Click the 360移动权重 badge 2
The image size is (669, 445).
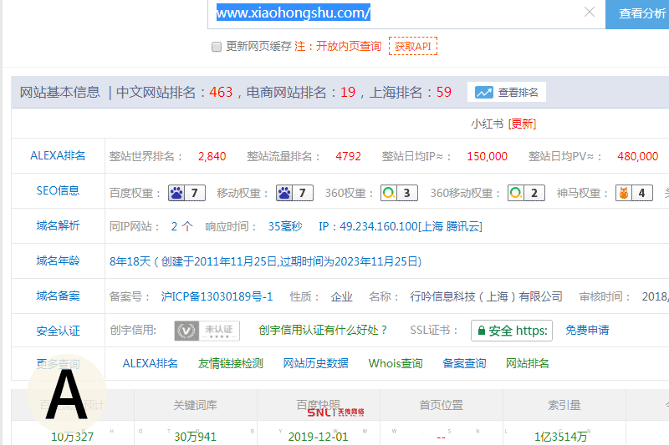(526, 193)
